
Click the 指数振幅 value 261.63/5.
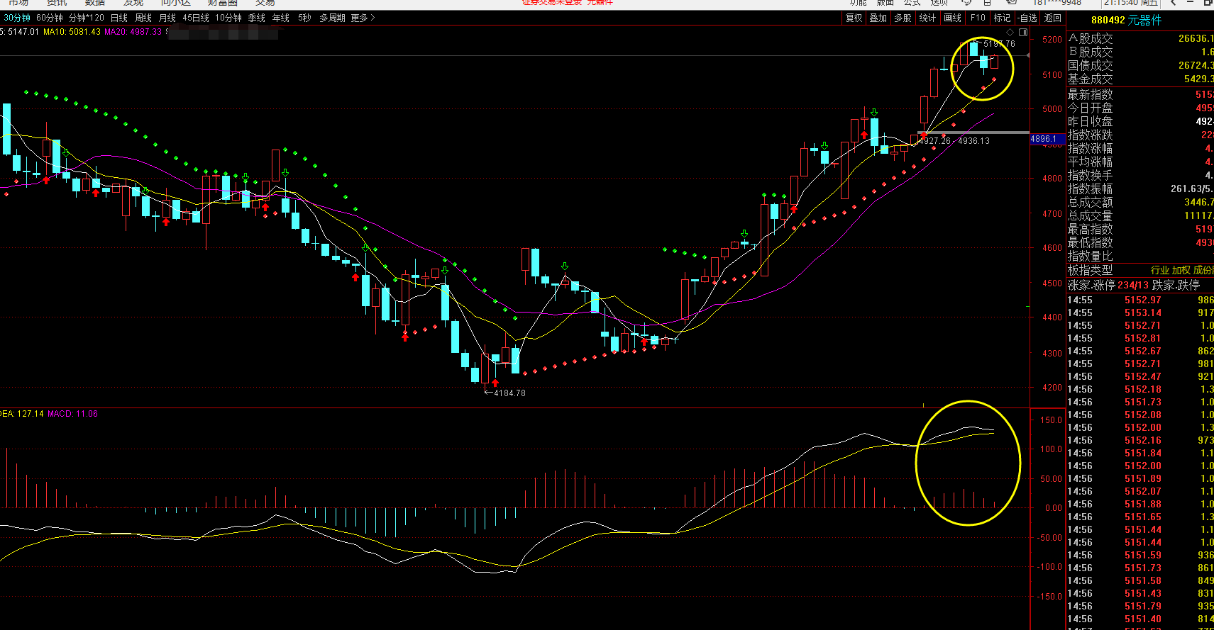click(x=1192, y=189)
